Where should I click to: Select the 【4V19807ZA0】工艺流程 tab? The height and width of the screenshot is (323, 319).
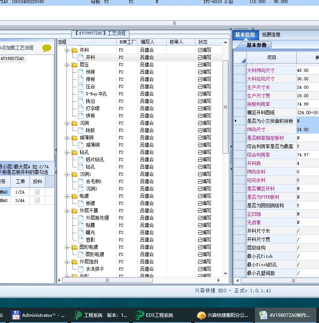click(x=100, y=33)
